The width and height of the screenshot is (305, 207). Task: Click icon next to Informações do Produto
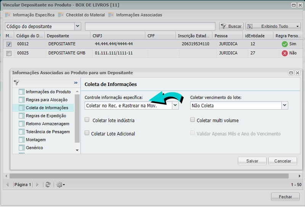(22, 92)
